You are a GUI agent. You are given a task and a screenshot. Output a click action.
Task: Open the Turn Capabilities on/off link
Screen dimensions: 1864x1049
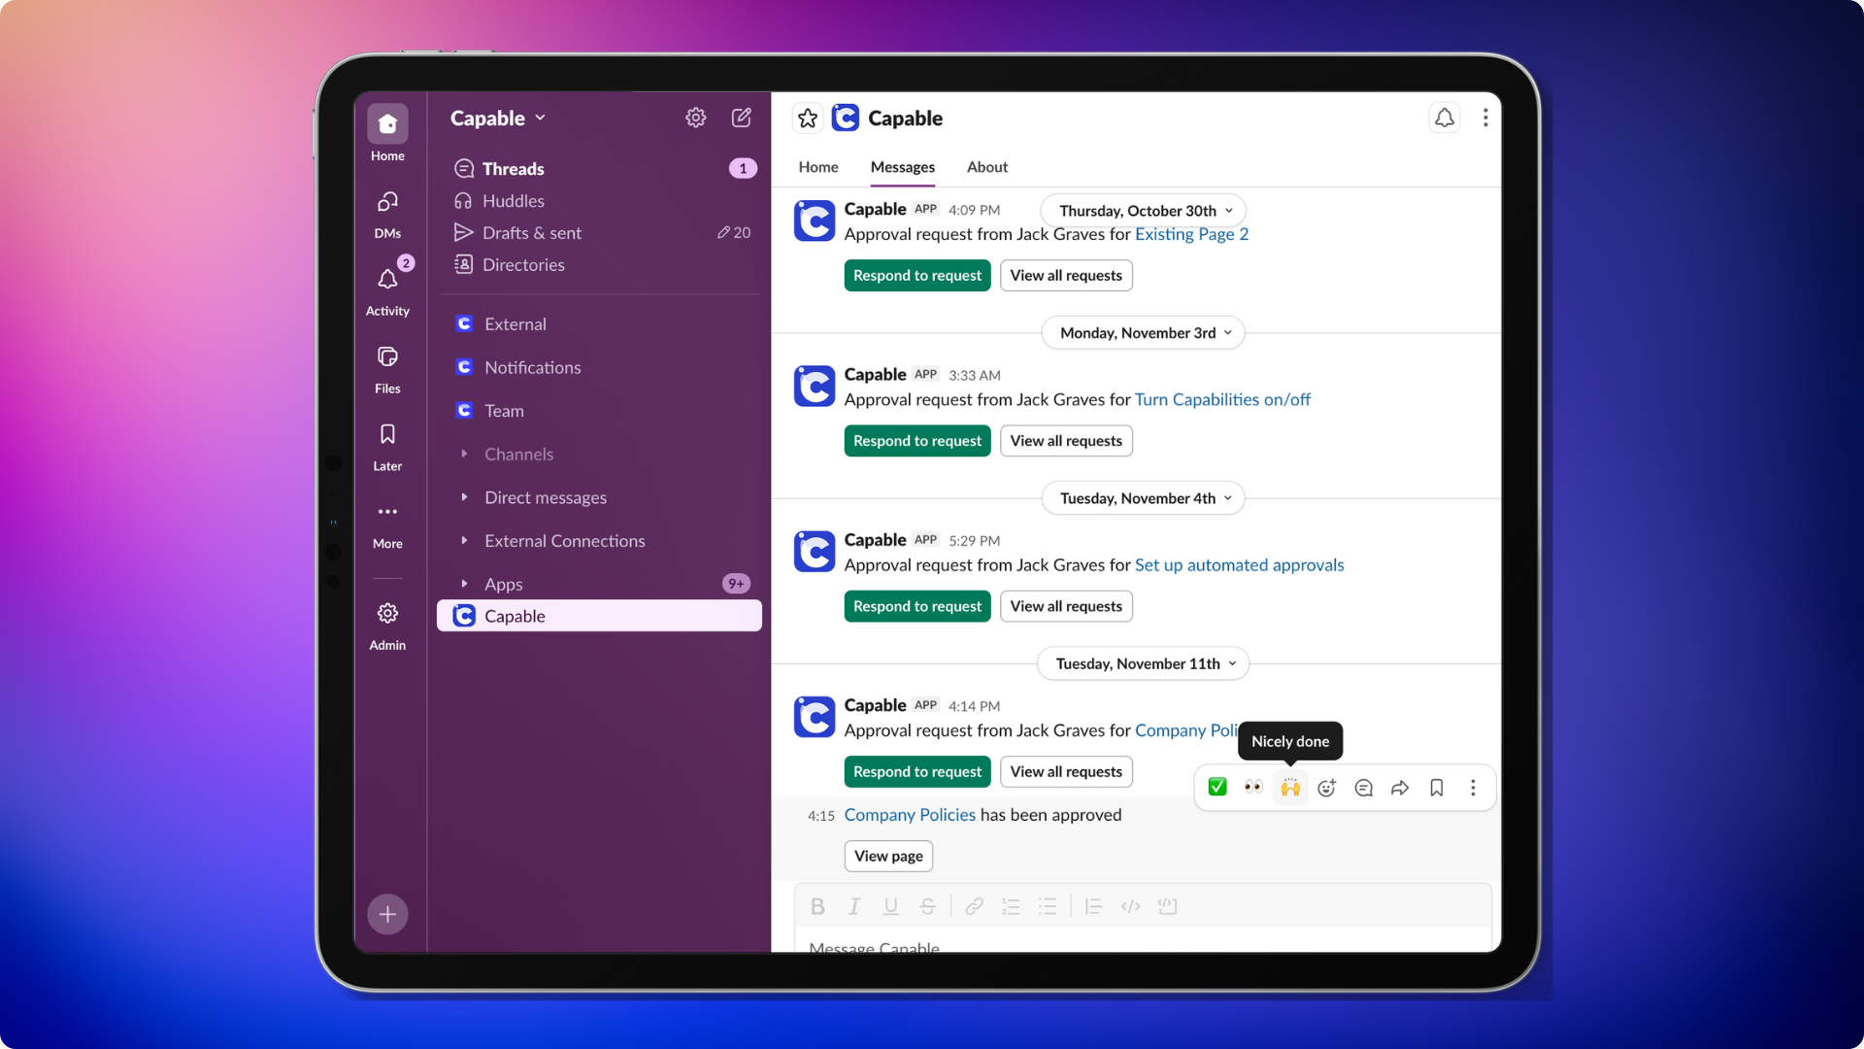point(1221,399)
